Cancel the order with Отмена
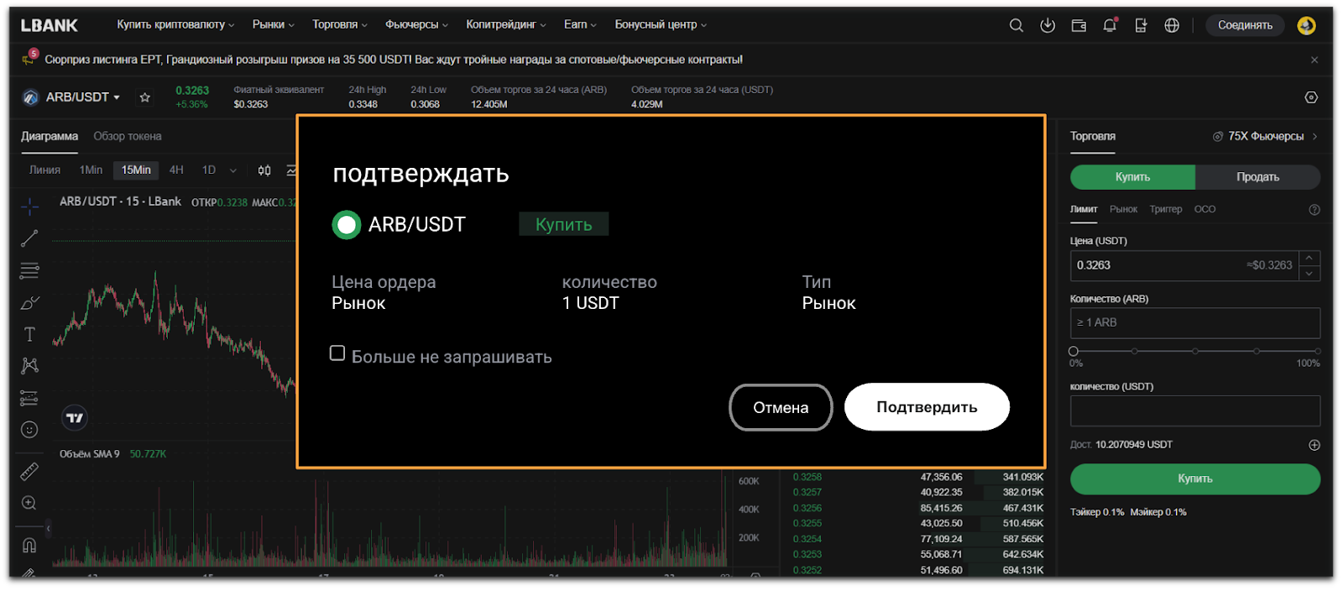1343x591 pixels. pos(781,407)
